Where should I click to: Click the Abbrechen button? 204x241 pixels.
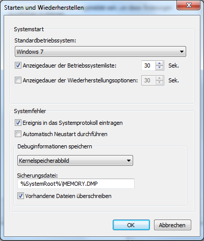(172, 225)
